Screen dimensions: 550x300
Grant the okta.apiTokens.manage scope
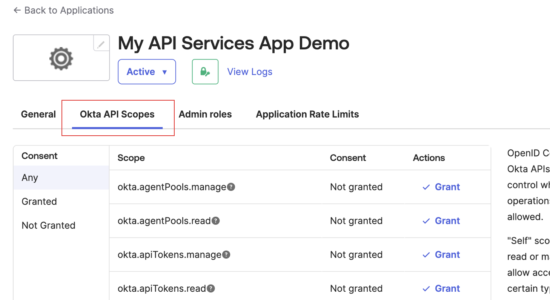tap(441, 255)
